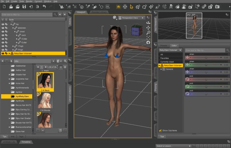Expand the General property group
The width and height of the screenshot is (231, 148).
point(161,69)
